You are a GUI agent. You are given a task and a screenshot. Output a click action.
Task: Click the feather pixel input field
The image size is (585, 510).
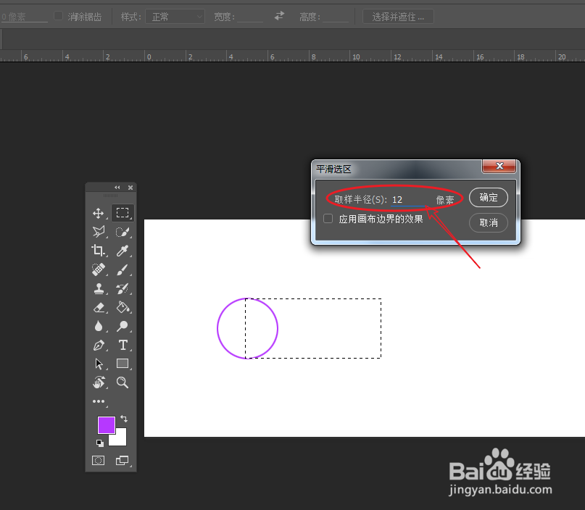[24, 17]
